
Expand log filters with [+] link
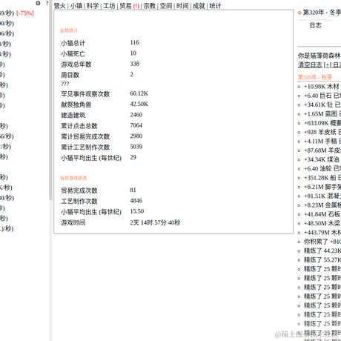point(328,64)
